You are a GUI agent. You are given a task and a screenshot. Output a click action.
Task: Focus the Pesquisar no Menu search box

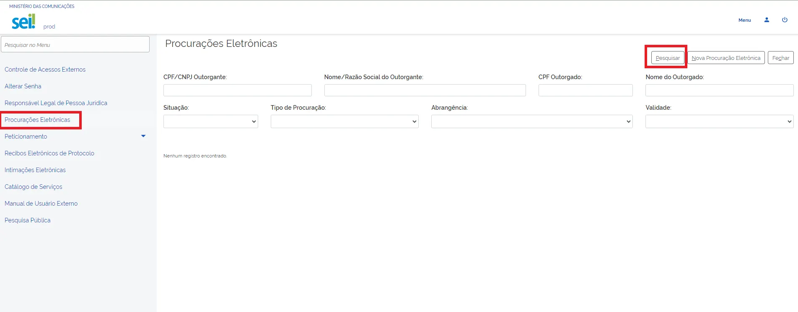tap(75, 44)
